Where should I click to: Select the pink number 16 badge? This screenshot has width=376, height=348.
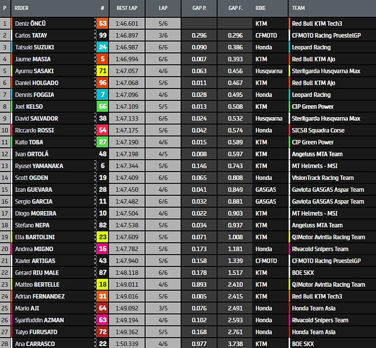point(102,249)
